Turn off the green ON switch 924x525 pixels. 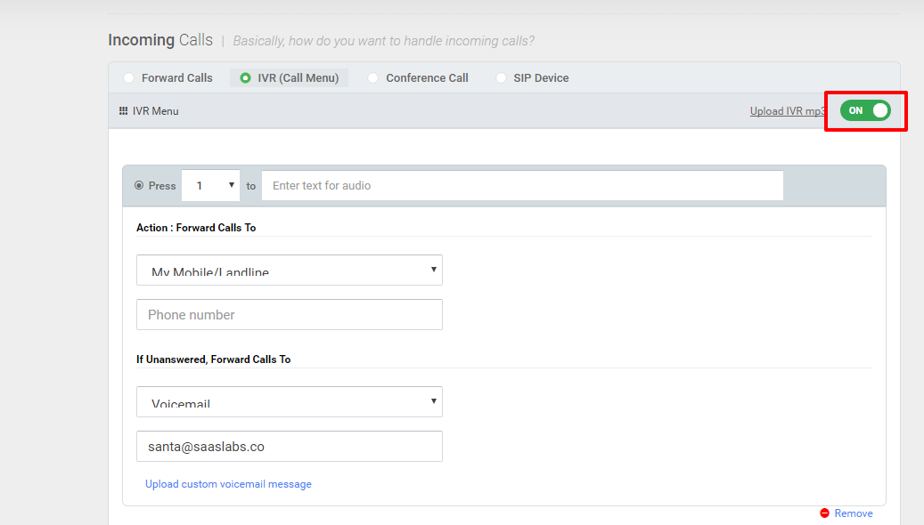pyautogui.click(x=865, y=110)
